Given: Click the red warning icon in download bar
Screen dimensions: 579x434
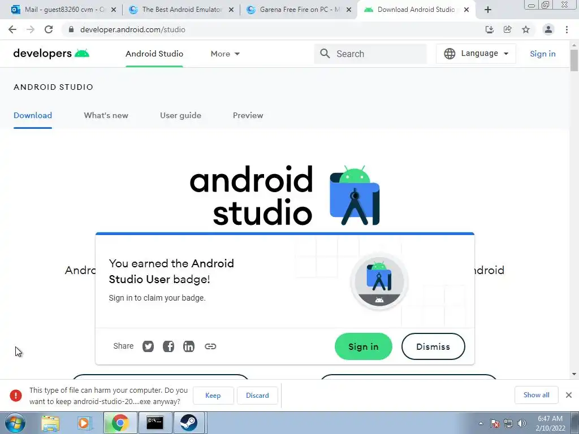Looking at the screenshot, I should pos(16,395).
